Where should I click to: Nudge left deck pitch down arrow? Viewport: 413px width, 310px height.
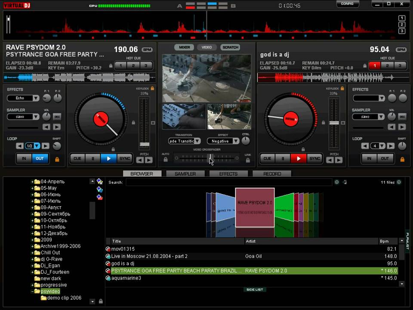click(x=140, y=160)
